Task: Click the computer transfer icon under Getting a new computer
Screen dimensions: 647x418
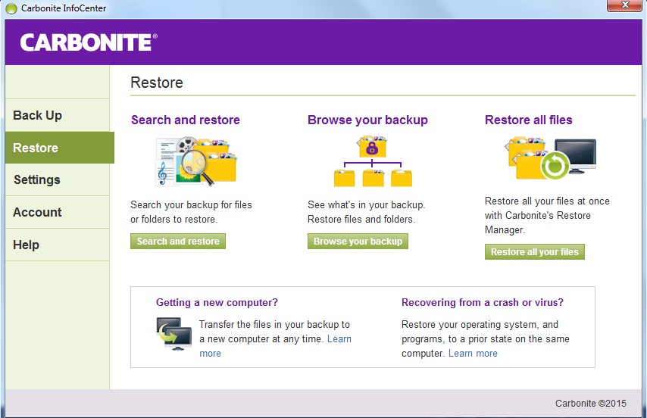Action: click(x=173, y=333)
